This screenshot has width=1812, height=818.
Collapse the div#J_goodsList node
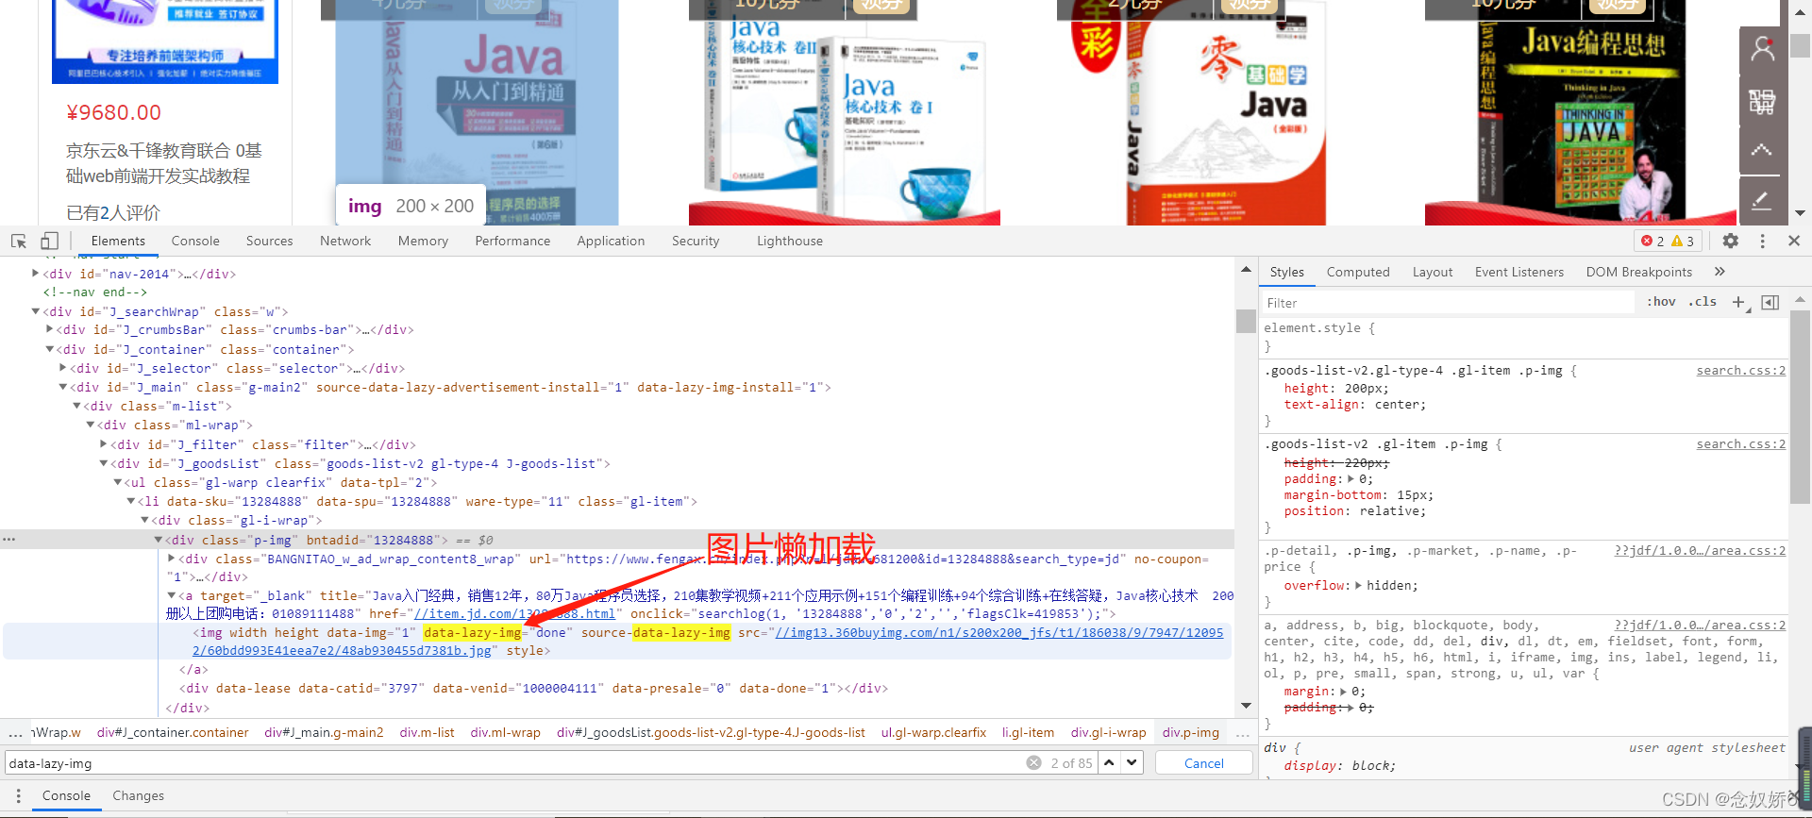pyautogui.click(x=104, y=463)
